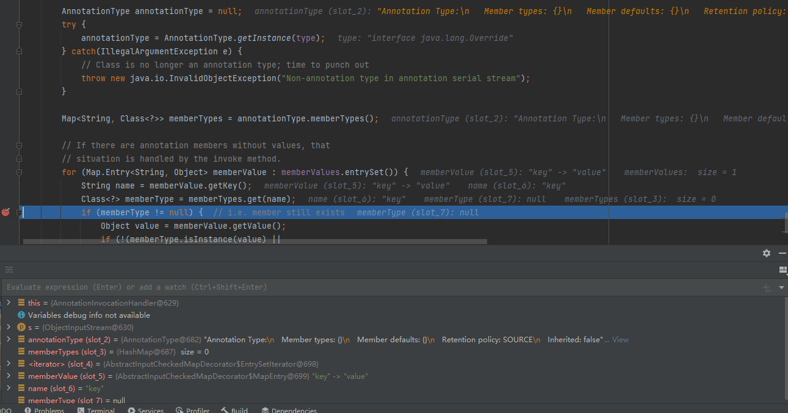Open the layout settings icon in debug panel
Viewport: 788px width, 413px height.
point(783,270)
